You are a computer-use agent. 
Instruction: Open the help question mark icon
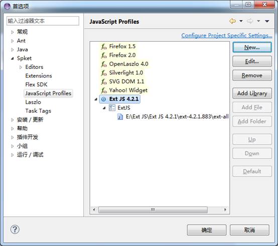coord(15,229)
